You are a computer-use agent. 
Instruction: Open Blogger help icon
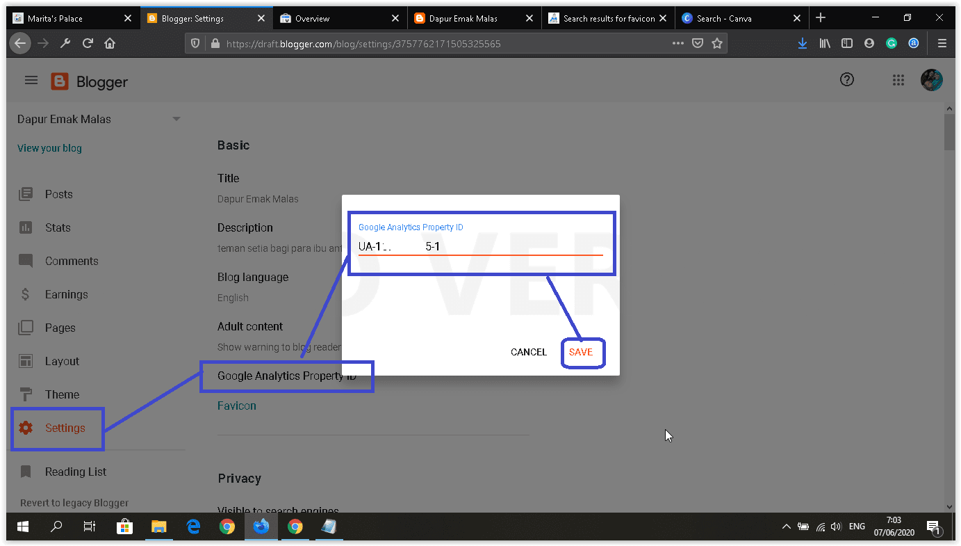[846, 80]
